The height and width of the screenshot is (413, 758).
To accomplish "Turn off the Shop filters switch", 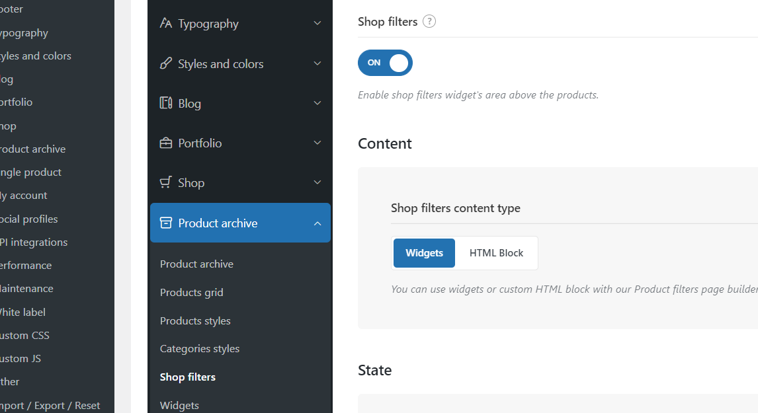I will [x=385, y=63].
